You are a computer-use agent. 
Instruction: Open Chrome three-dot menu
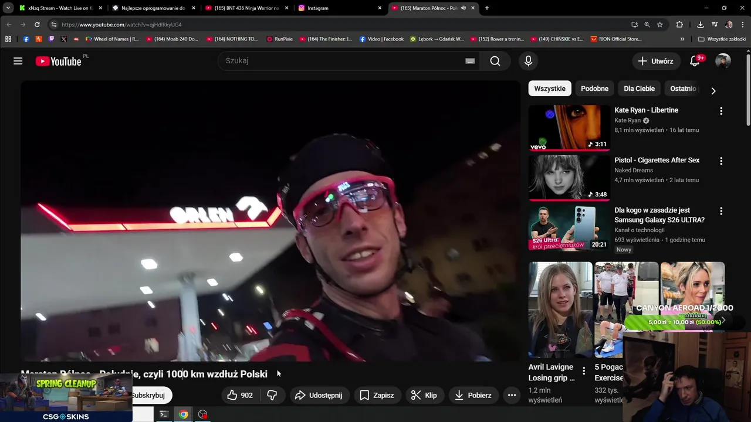pyautogui.click(x=742, y=25)
